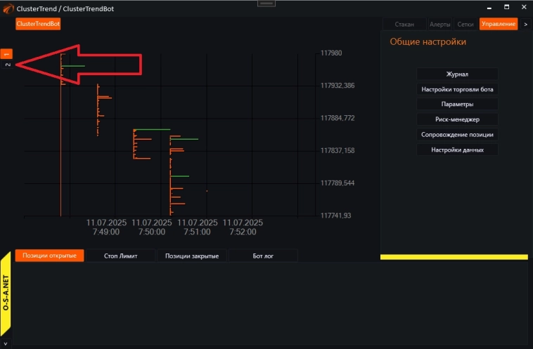The height and width of the screenshot is (349, 533).
Task: Click the Параметры button
Action: 457,104
